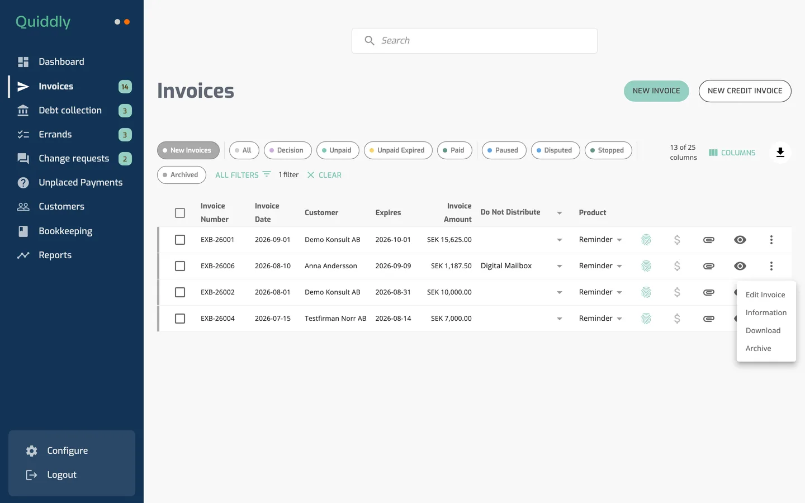Screen dimensions: 805x503
Task: Select the Unpaid Expired filter chip
Action: (398, 150)
